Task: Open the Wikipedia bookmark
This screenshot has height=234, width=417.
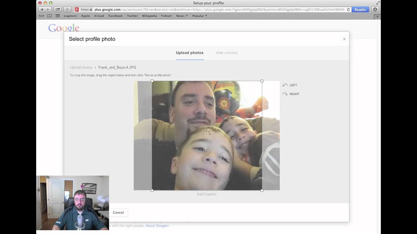Action: [x=149, y=16]
